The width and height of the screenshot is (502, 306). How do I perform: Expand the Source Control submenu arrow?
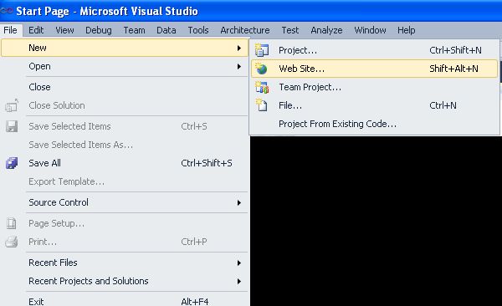(238, 202)
